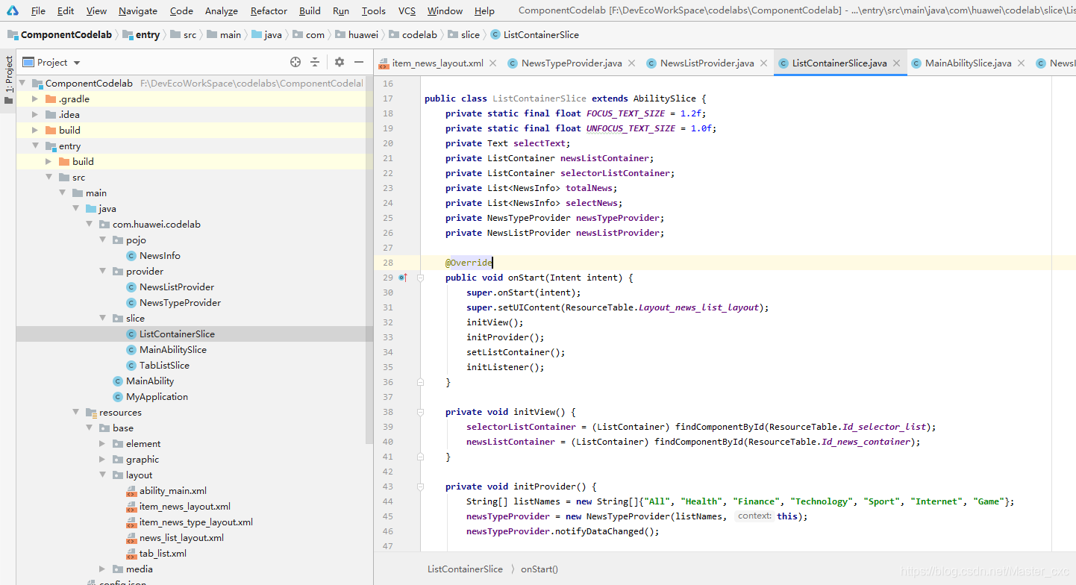Open the File menu
This screenshot has width=1076, height=585.
(38, 10)
